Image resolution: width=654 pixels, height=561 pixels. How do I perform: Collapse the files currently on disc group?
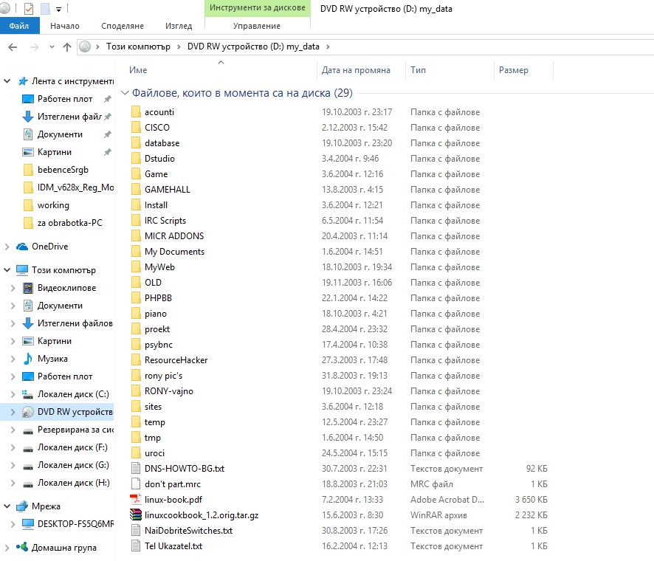124,94
